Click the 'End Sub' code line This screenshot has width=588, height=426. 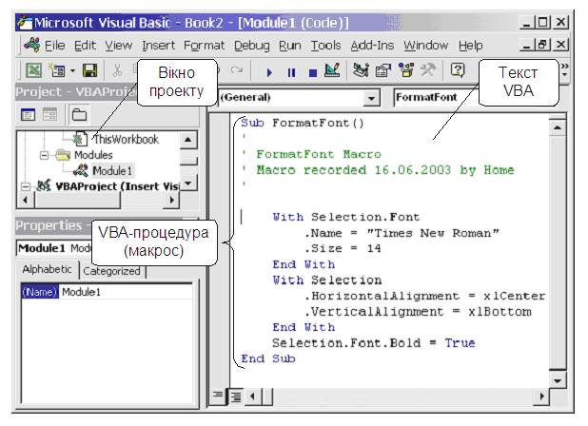tap(267, 358)
